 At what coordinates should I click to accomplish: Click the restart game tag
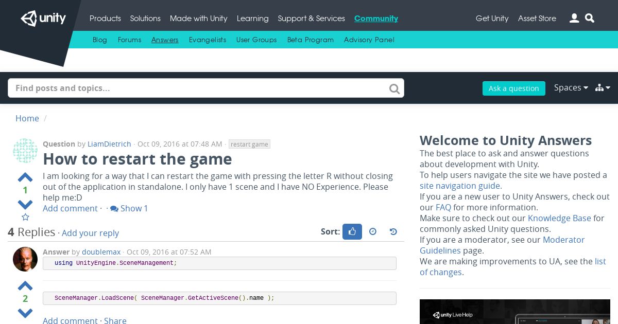point(249,144)
